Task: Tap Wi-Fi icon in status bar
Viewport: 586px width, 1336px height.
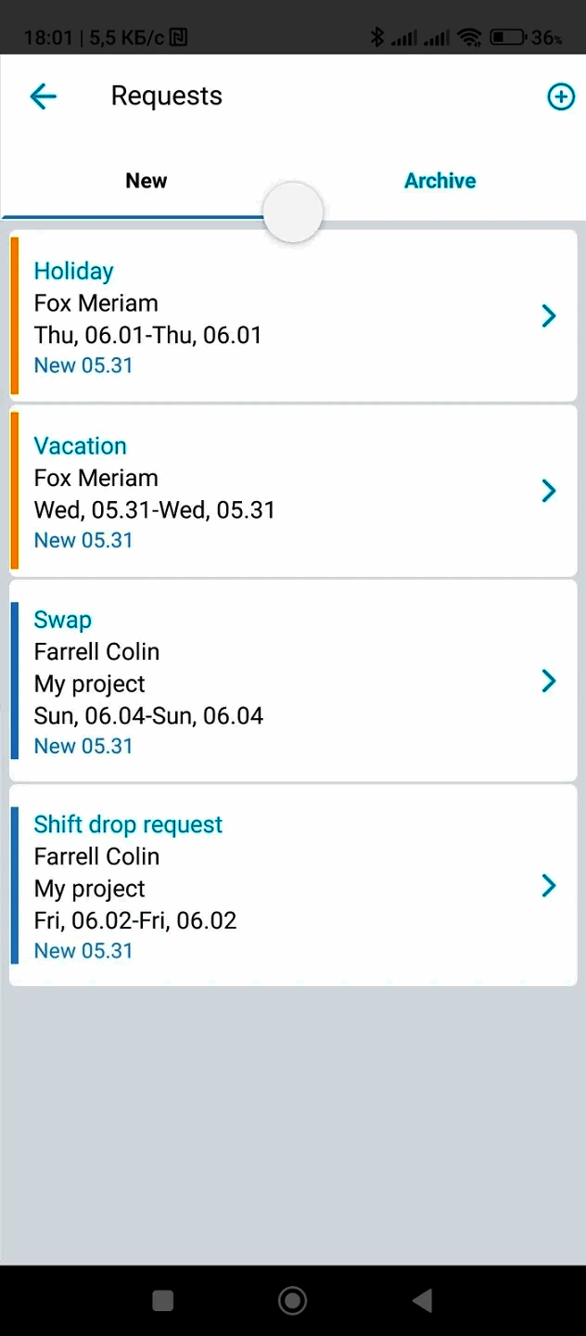Action: point(470,38)
